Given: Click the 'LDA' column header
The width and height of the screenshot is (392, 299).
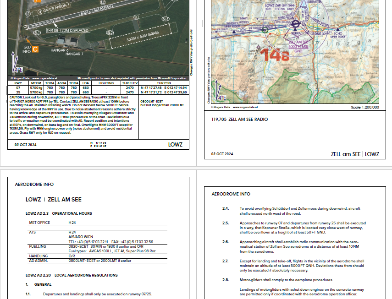Looking at the screenshot, I should tap(86, 83).
